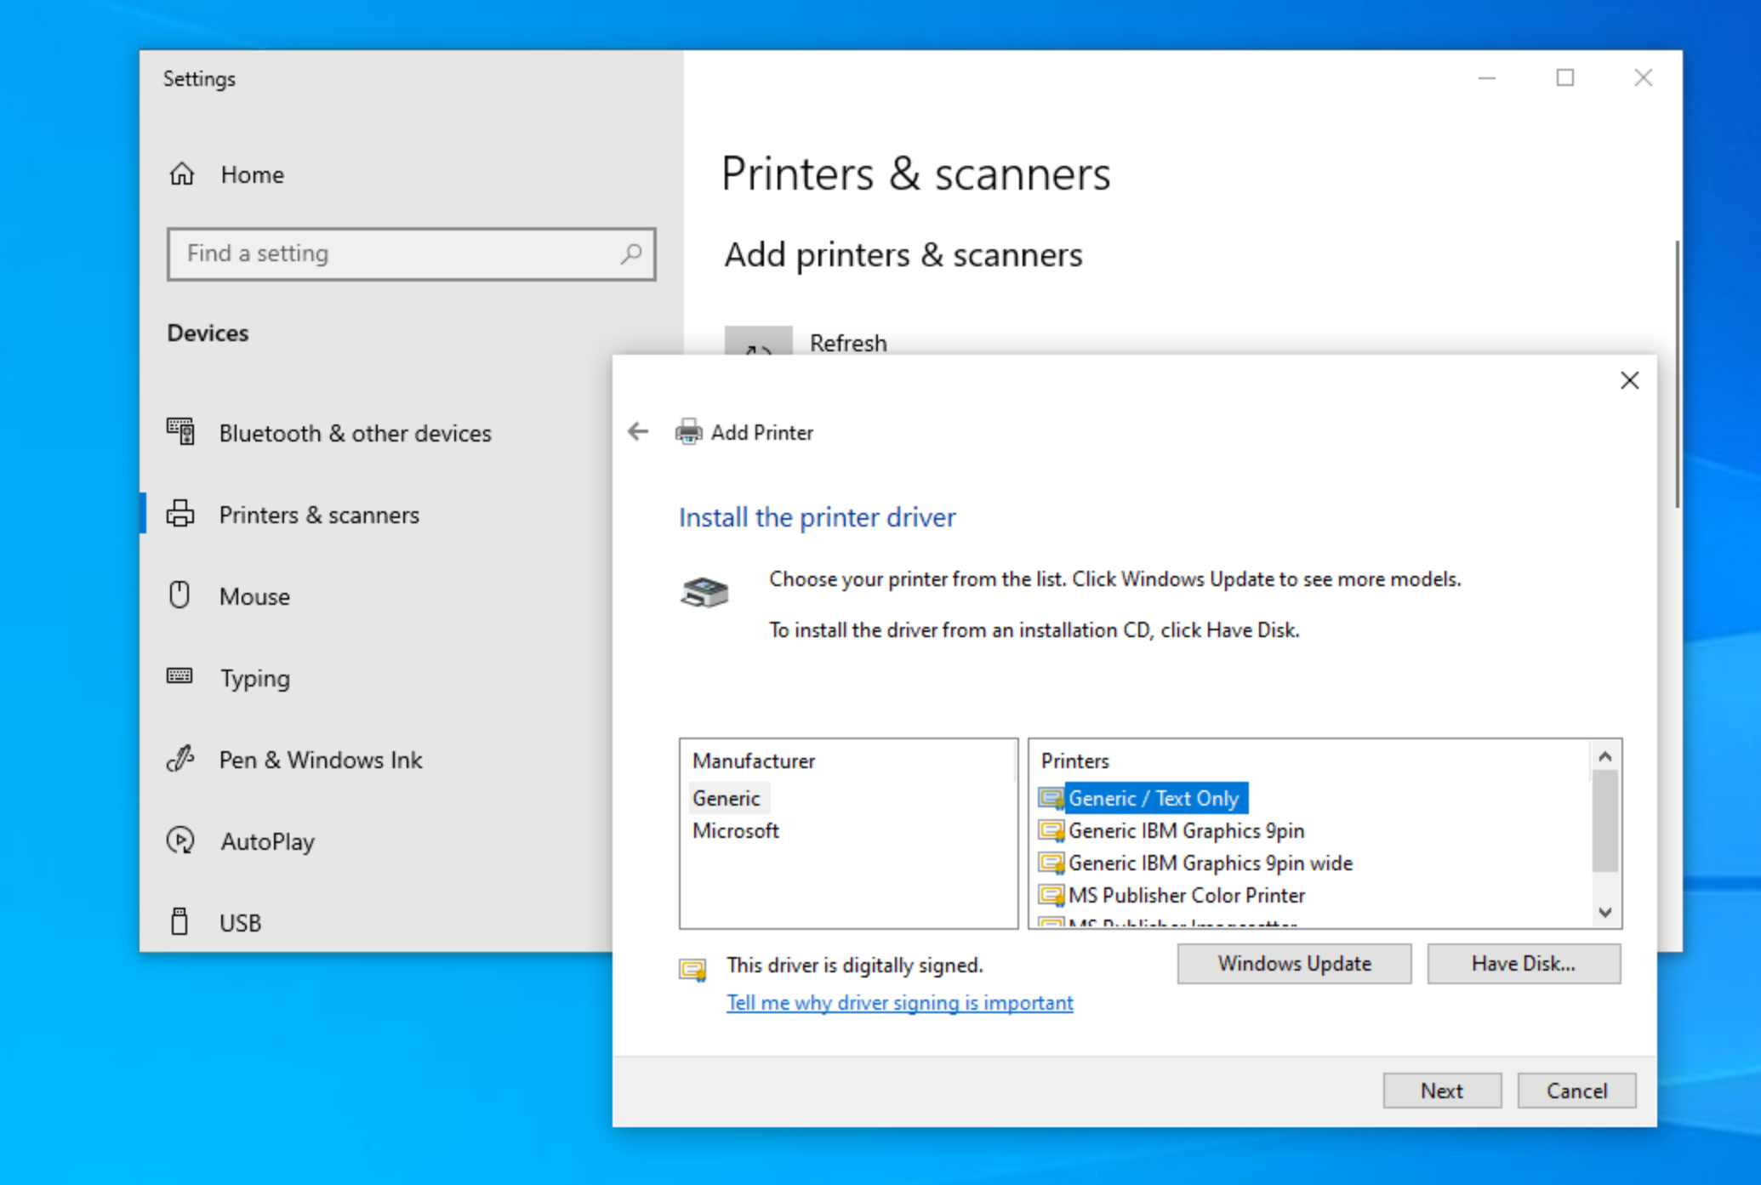Open Bluetooth & other devices section

(x=354, y=433)
